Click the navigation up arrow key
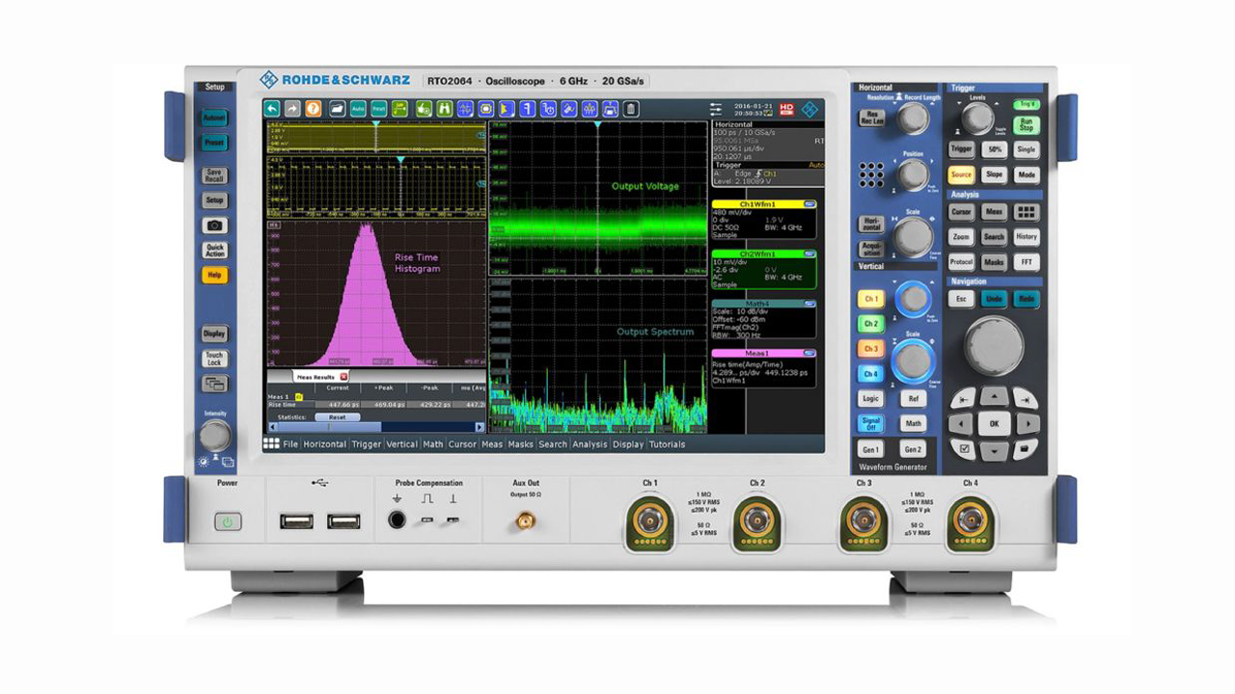 pos(995,396)
